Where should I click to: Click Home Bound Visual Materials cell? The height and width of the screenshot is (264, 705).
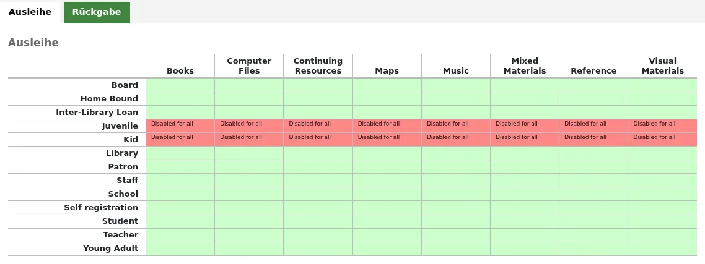pyautogui.click(x=662, y=98)
